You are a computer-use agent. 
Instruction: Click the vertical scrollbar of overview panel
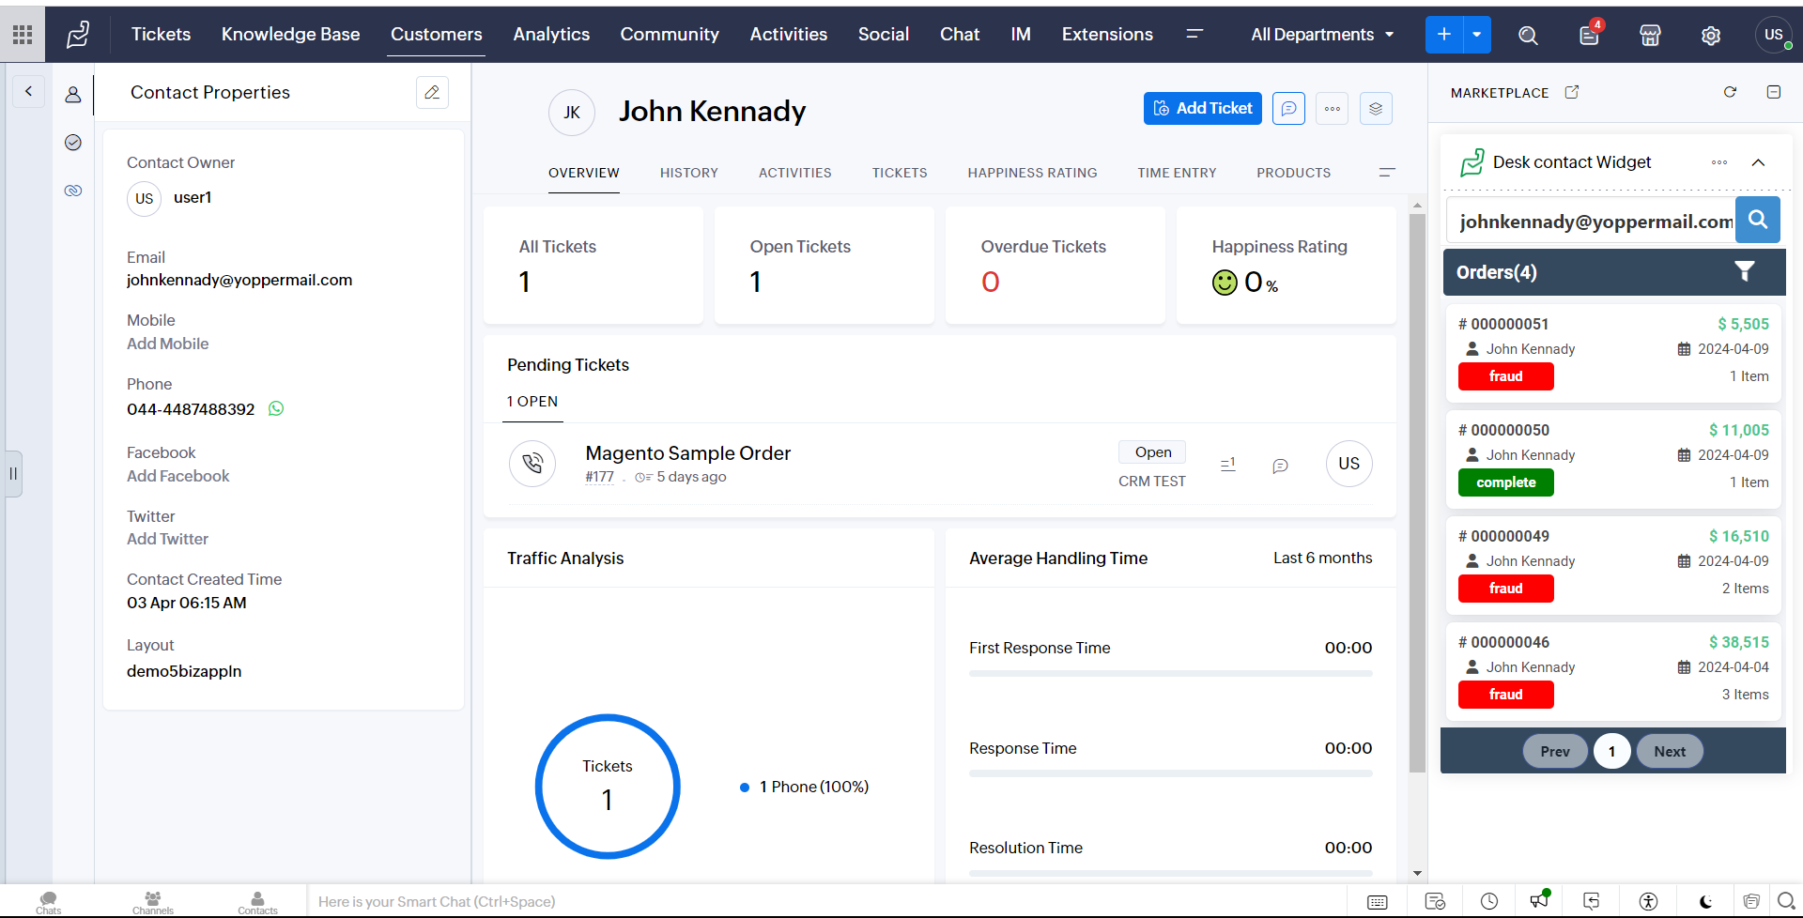click(x=1417, y=488)
